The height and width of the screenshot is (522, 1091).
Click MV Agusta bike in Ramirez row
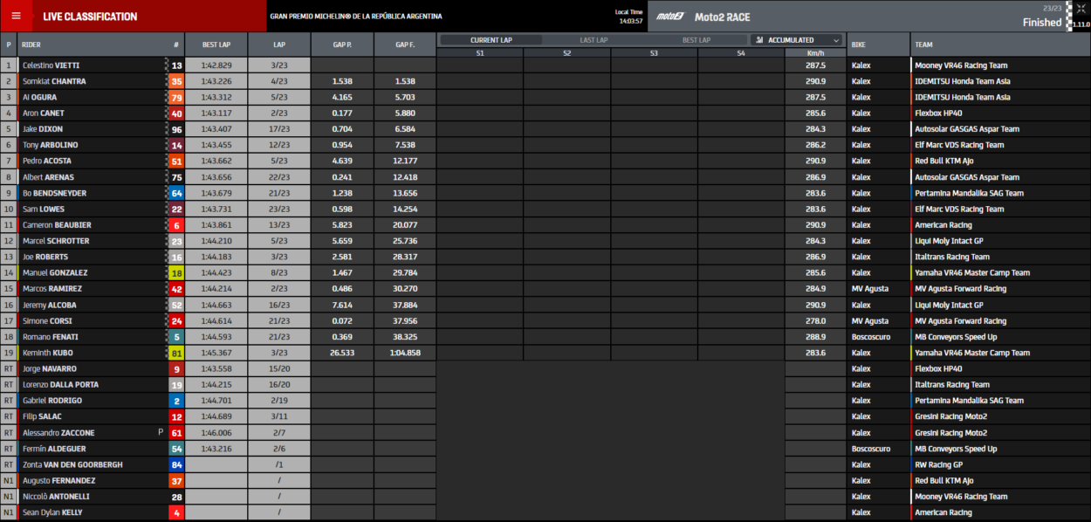(x=870, y=289)
